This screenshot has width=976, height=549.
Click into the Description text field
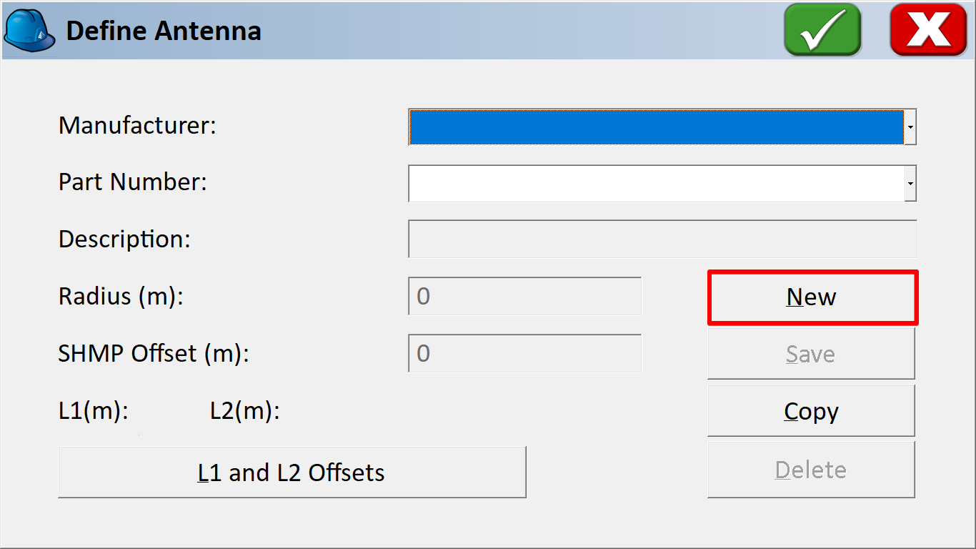(662, 239)
